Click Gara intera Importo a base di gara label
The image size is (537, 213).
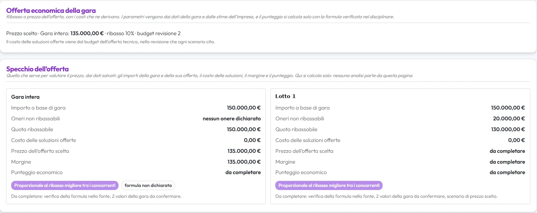[x=38, y=108]
